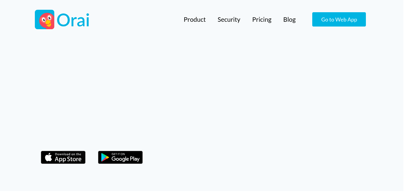Click the Apple logo in the App Store badge
407x194 pixels.
pos(49,157)
